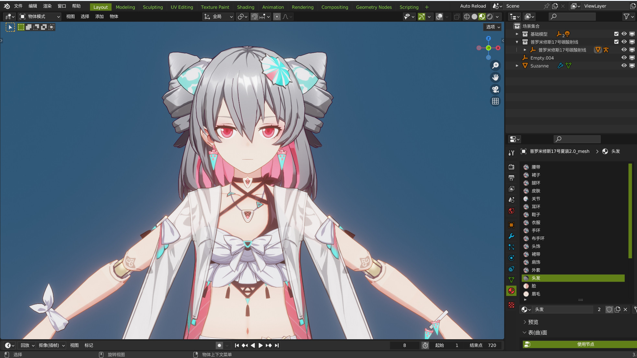Select the 皮肤 material slot
The image size is (637, 358).
pos(536,191)
